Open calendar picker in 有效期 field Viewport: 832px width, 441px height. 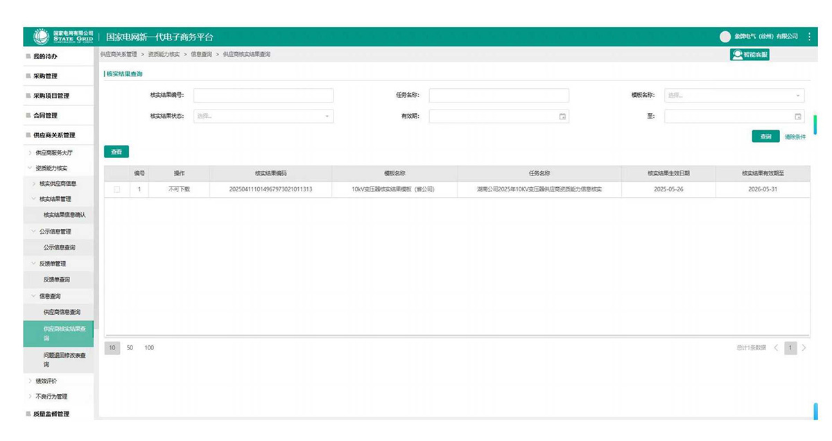pyautogui.click(x=562, y=116)
